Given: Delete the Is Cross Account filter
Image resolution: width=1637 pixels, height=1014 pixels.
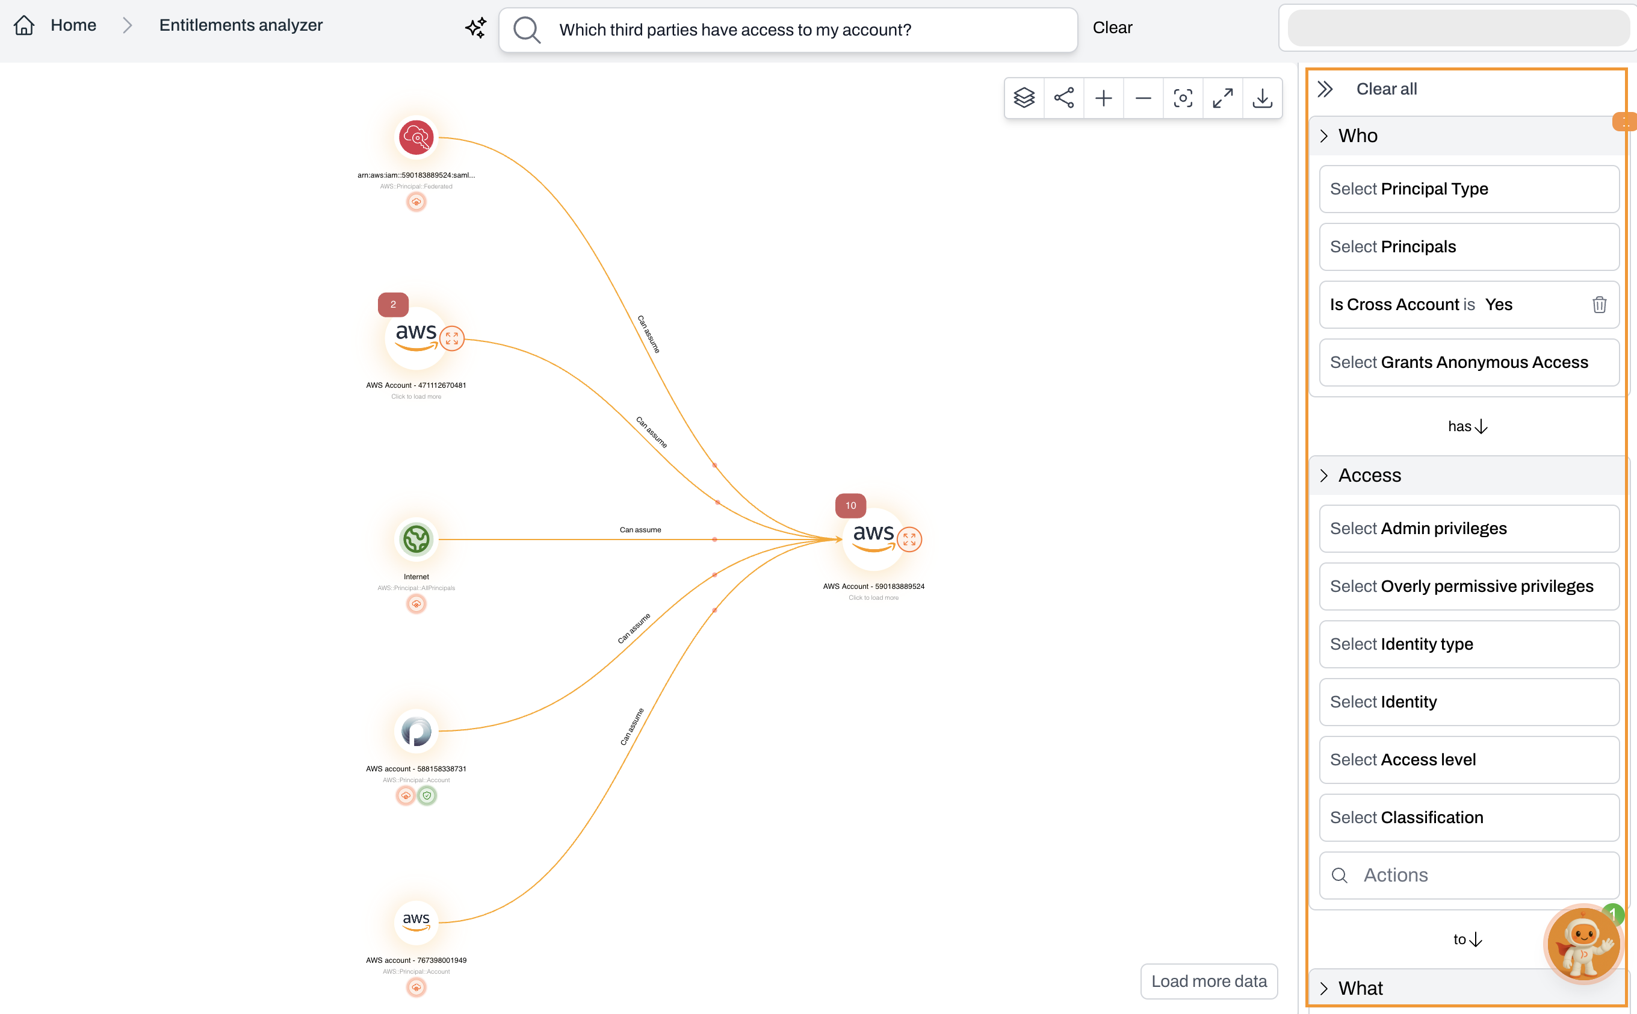Looking at the screenshot, I should click(1600, 305).
